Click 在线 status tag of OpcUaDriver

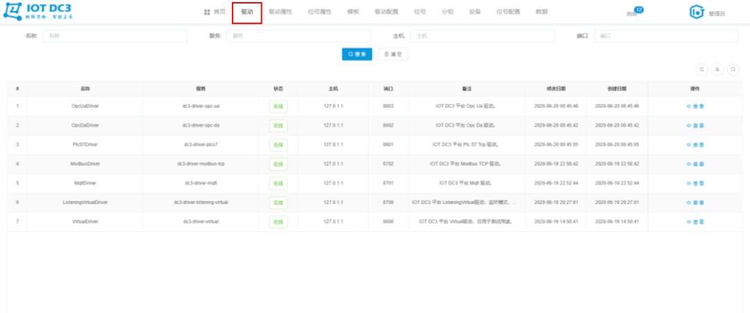click(x=278, y=106)
